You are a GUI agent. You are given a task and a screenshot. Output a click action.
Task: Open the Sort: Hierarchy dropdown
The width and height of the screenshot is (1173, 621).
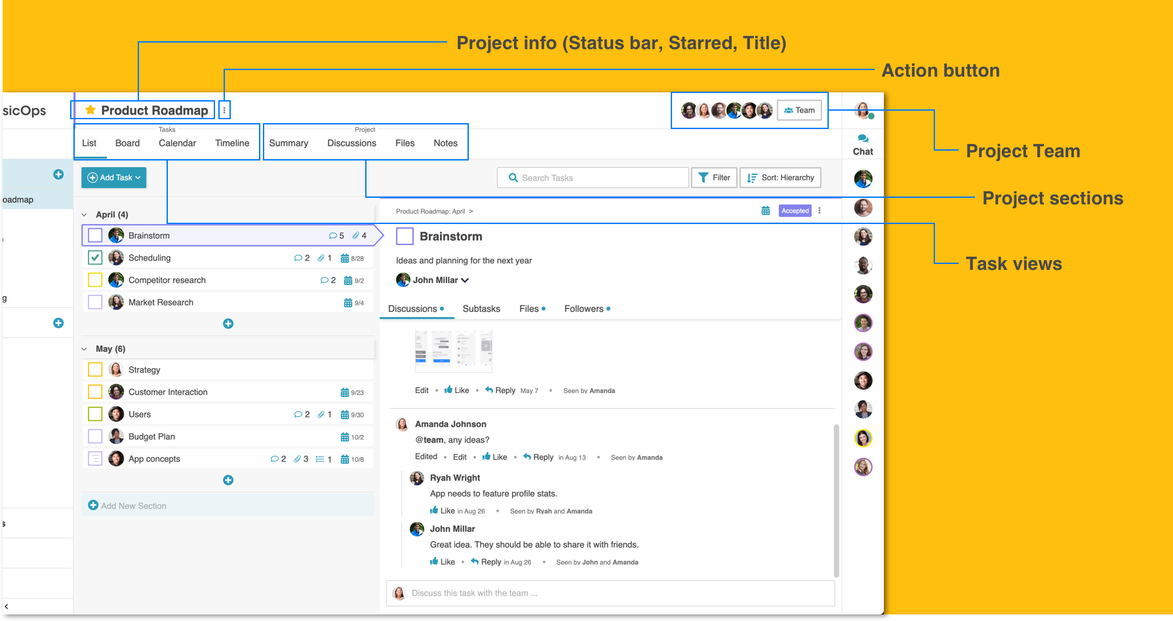[x=780, y=178]
